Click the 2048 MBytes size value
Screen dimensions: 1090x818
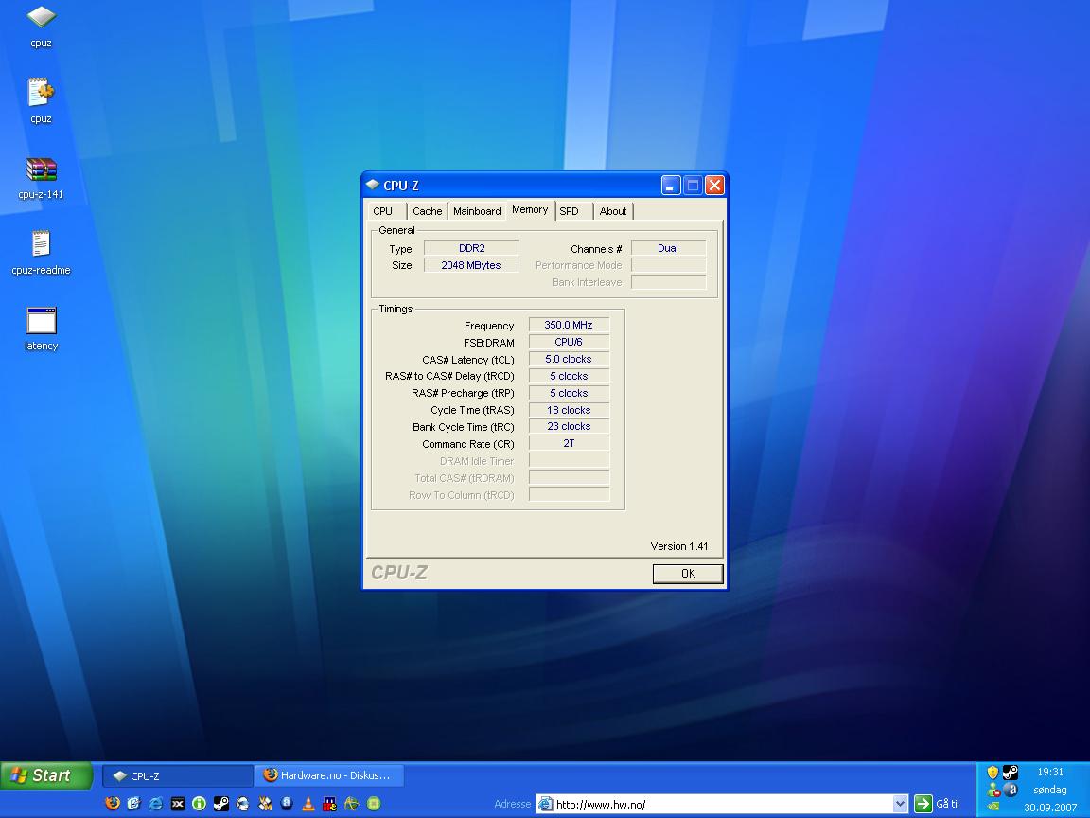[x=471, y=265]
